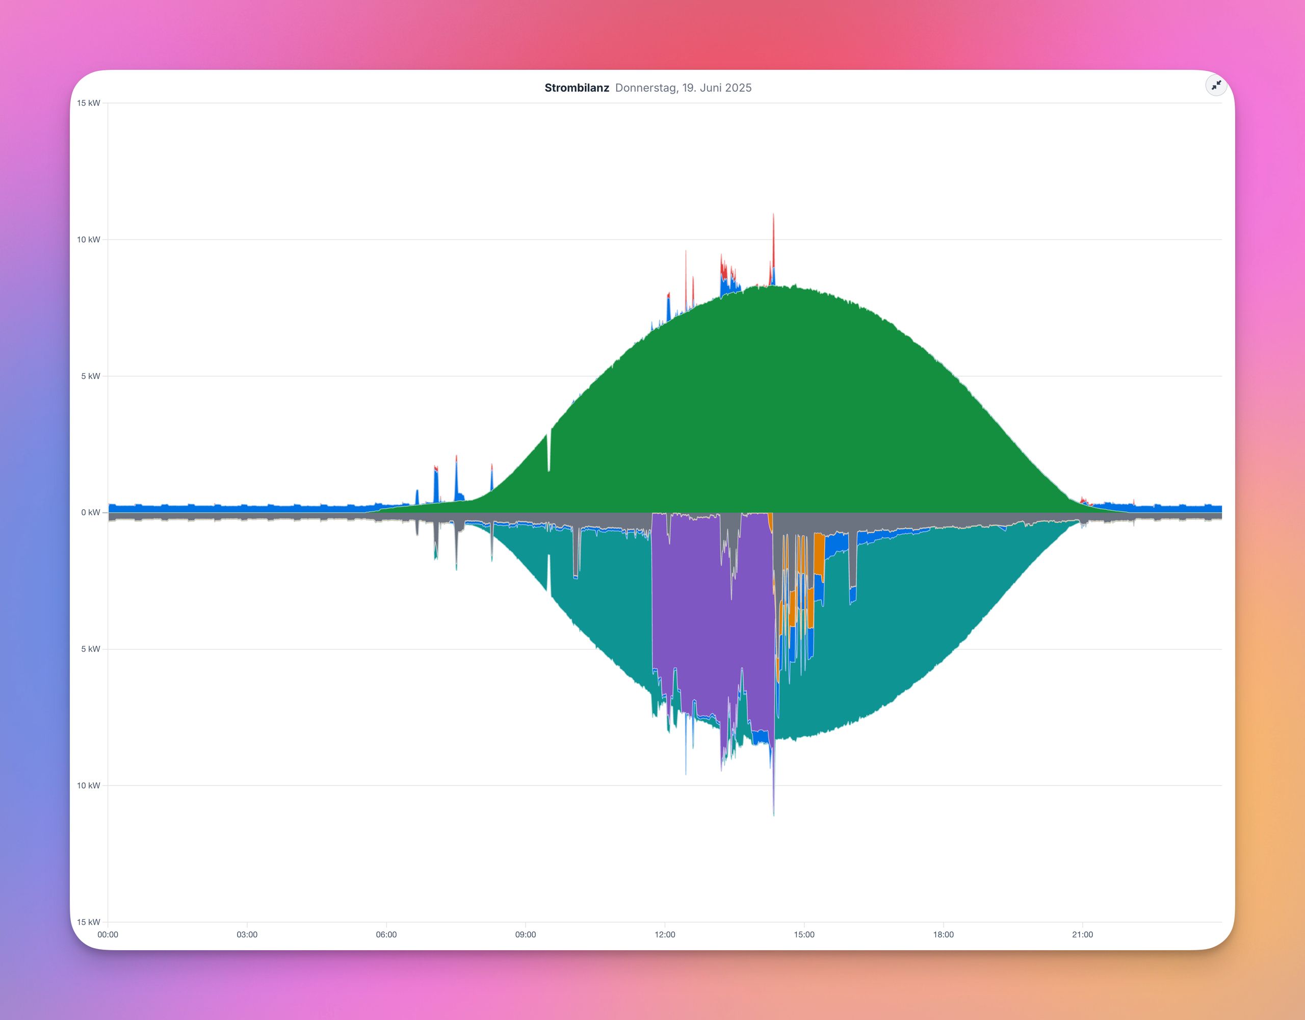Click the 12:00 time axis label

(x=664, y=934)
